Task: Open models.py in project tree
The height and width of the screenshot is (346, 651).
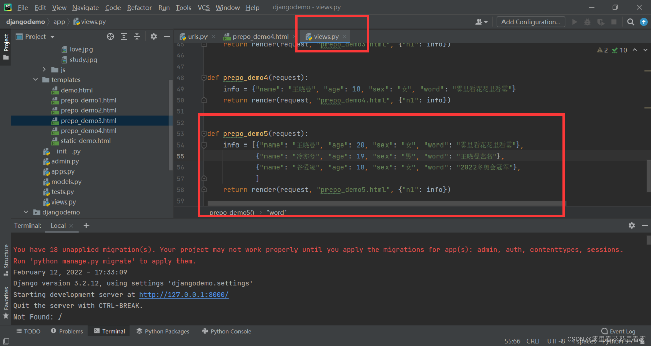Action: [x=66, y=182]
